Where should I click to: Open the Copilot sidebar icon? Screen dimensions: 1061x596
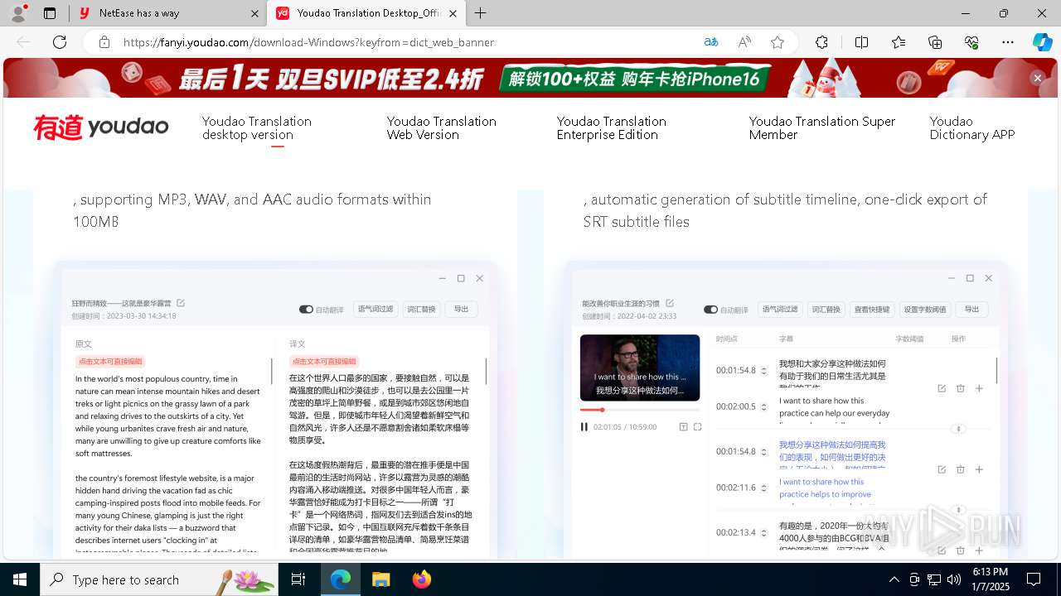[1042, 42]
